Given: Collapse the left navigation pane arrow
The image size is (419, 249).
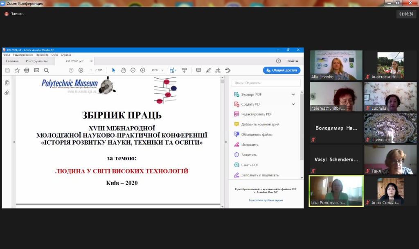Looking at the screenshot, I should (14, 142).
